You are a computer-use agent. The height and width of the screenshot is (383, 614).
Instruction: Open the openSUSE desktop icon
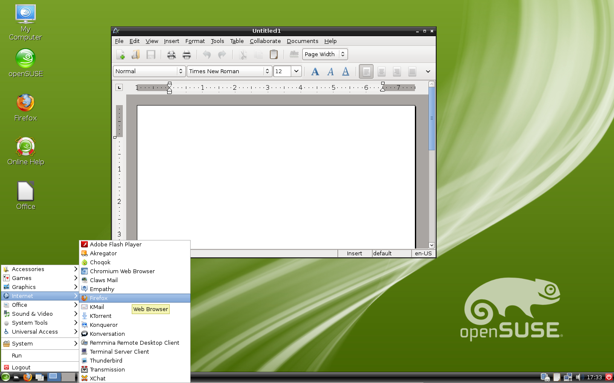tap(26, 63)
